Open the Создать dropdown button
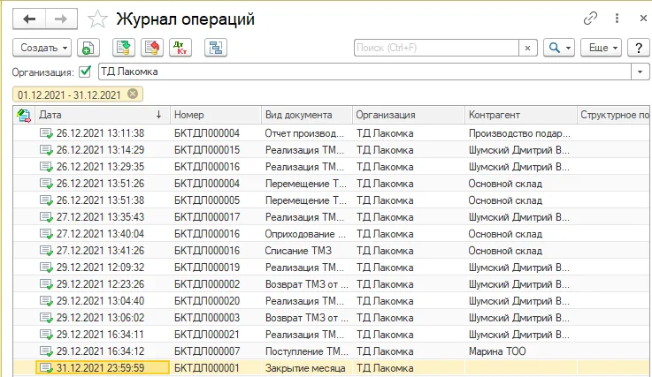652x377 pixels. pos(42,48)
